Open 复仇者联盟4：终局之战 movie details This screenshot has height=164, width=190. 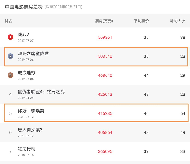coord(41,92)
